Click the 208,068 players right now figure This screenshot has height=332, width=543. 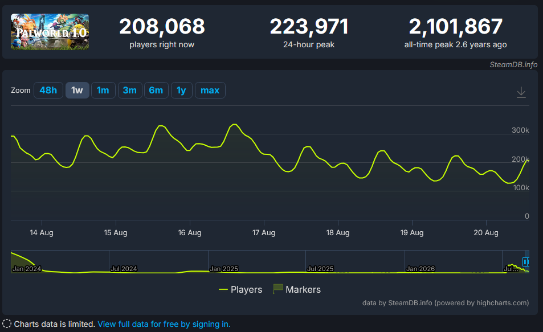coord(162,26)
